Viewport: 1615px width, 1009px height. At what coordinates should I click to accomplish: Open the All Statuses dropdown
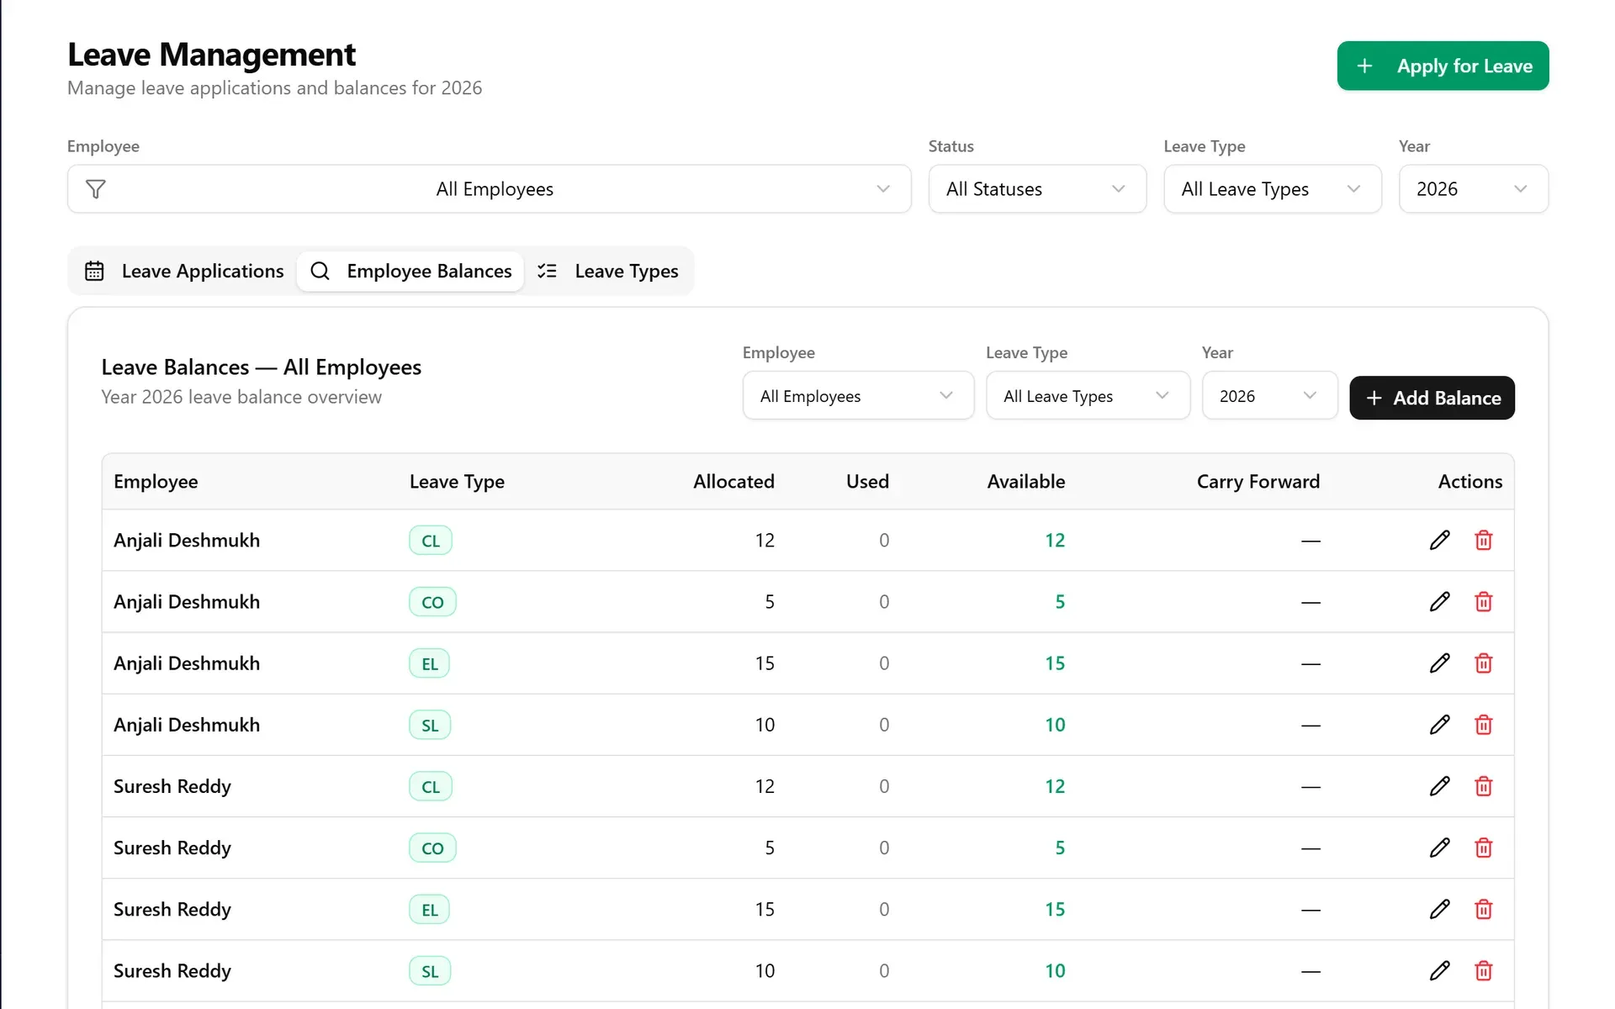pos(1037,188)
